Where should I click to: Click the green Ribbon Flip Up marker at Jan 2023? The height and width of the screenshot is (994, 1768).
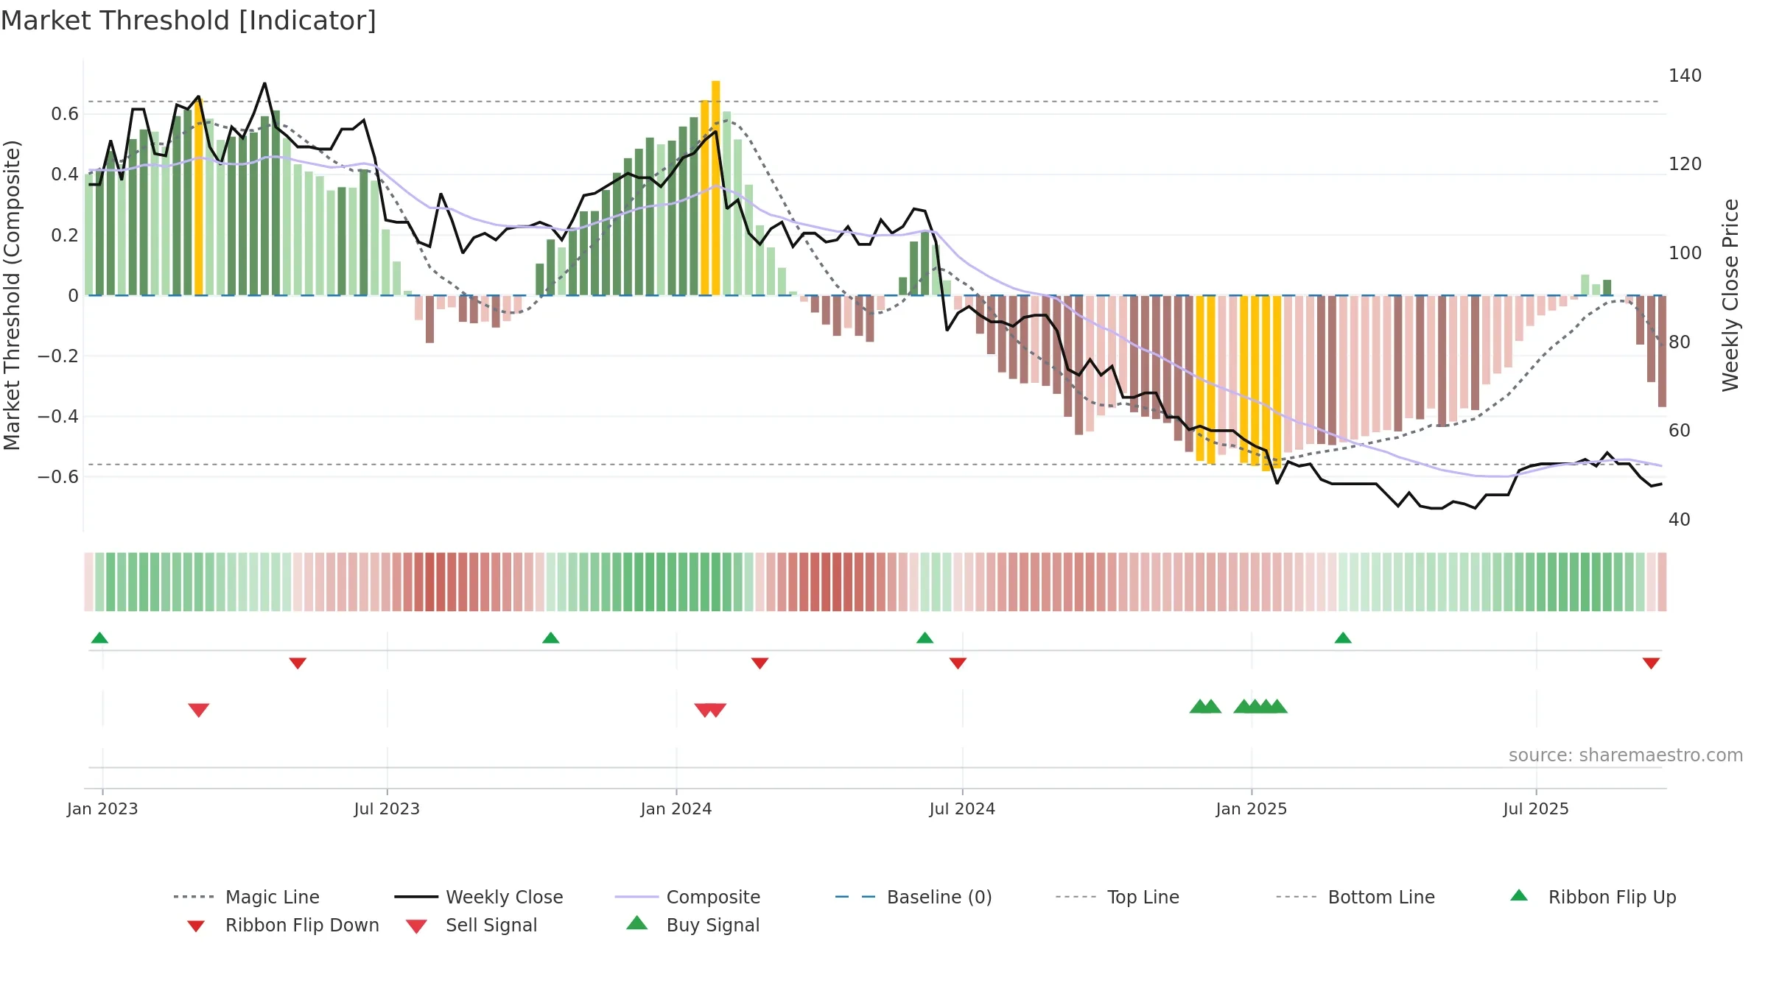tap(99, 638)
